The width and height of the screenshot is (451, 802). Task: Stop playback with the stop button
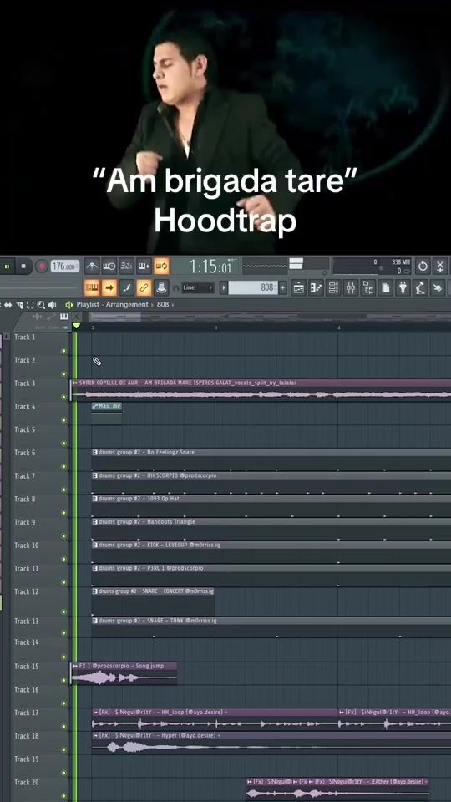pyautogui.click(x=23, y=266)
